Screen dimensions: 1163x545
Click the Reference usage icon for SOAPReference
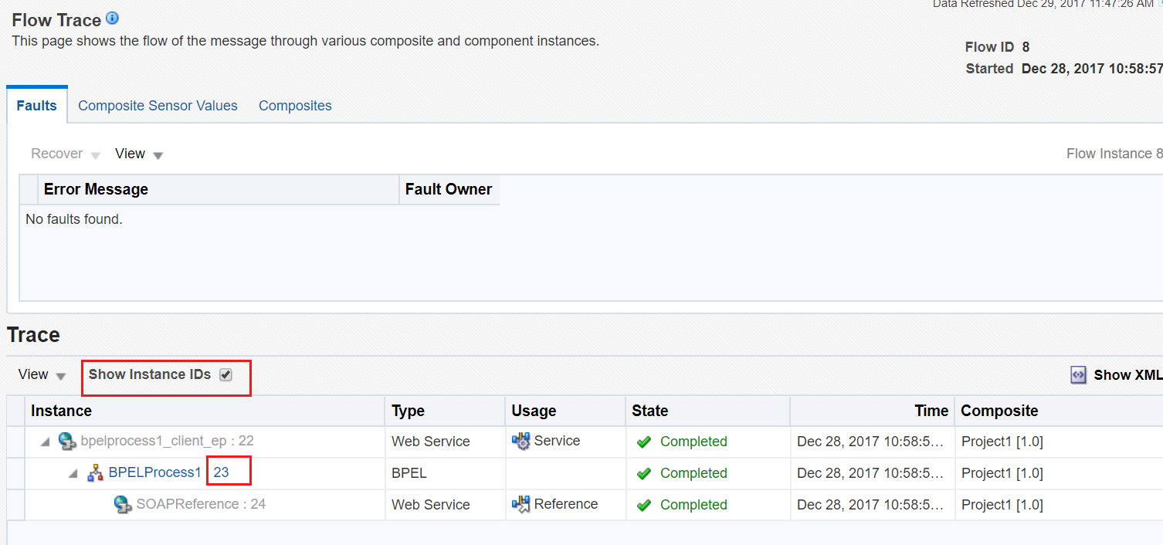point(522,504)
